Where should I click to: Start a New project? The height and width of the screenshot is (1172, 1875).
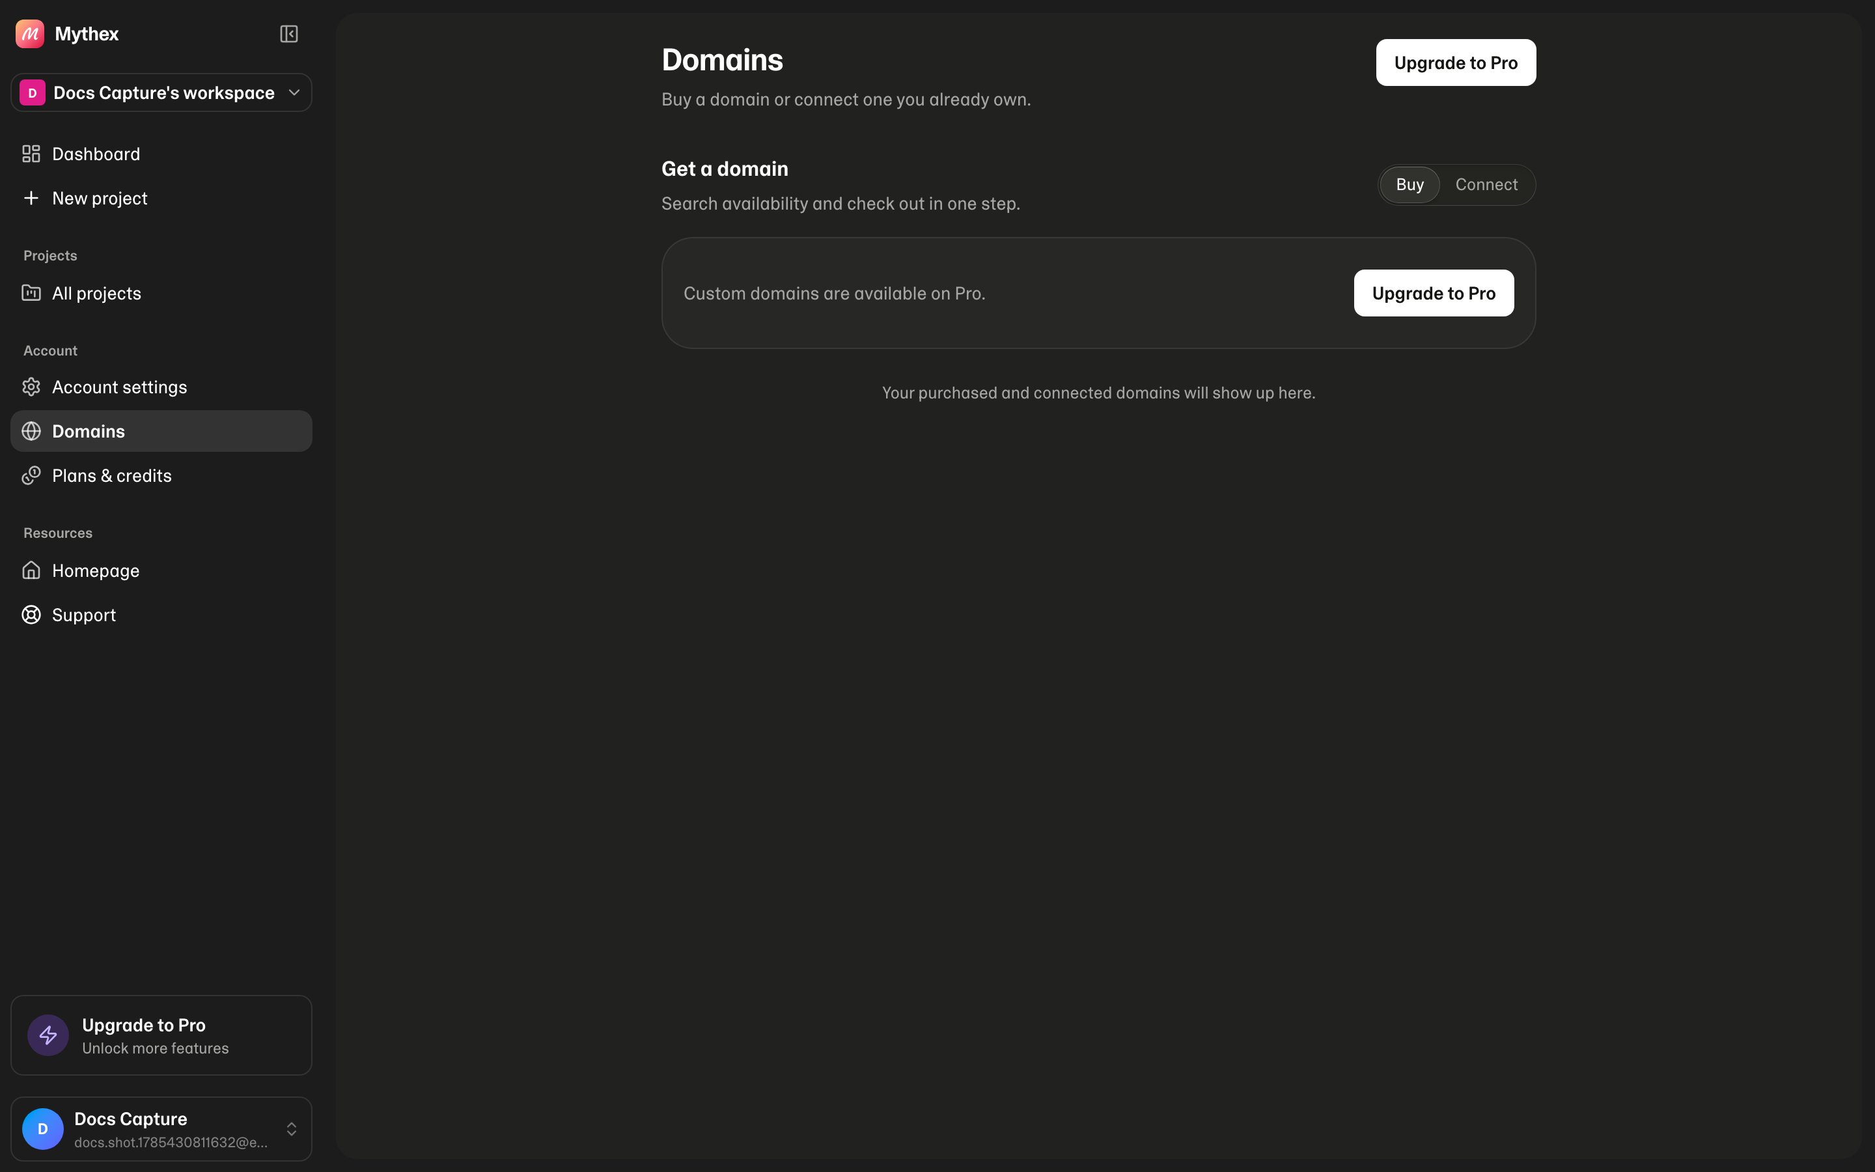click(161, 199)
